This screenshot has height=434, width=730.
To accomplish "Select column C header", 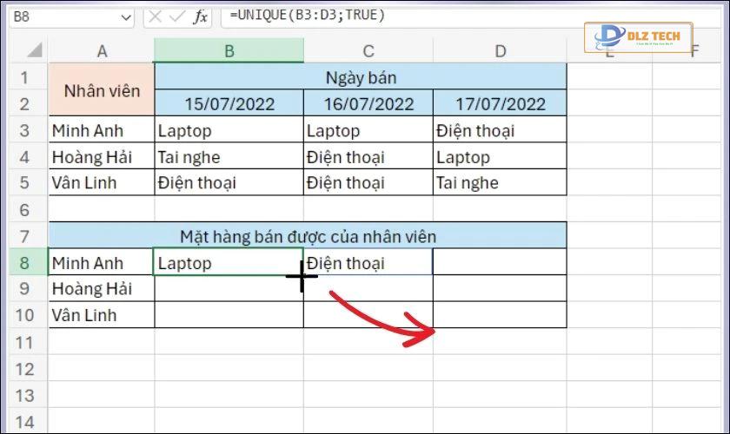I will (x=368, y=50).
